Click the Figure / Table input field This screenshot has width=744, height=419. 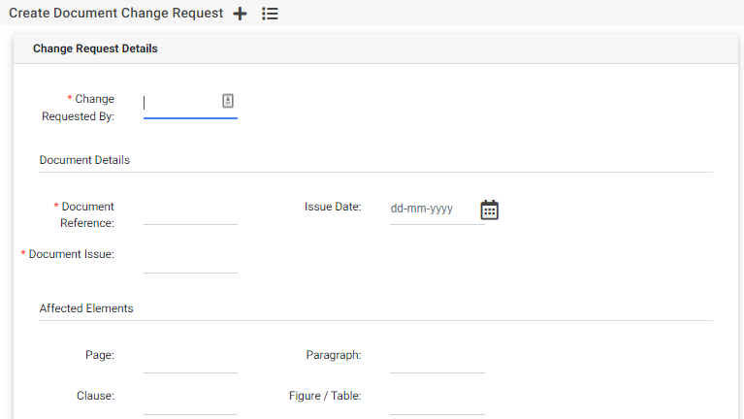[x=437, y=401]
